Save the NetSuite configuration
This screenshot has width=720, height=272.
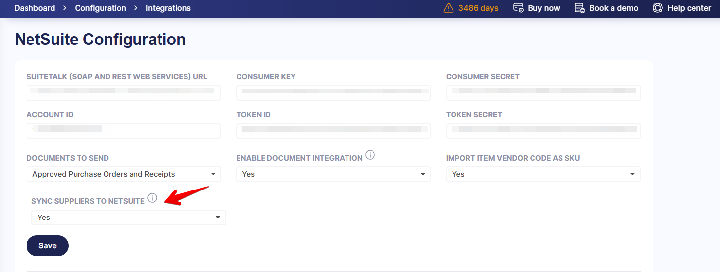[48, 245]
